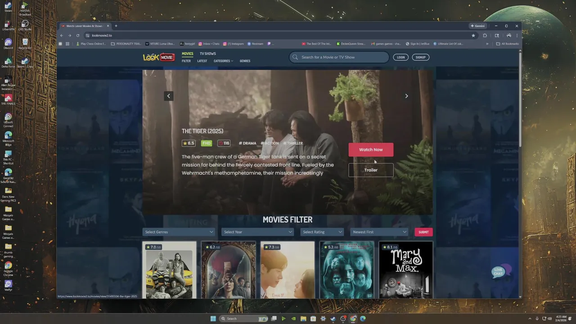Click the SIGNUP button
The image size is (576, 324).
(420, 57)
